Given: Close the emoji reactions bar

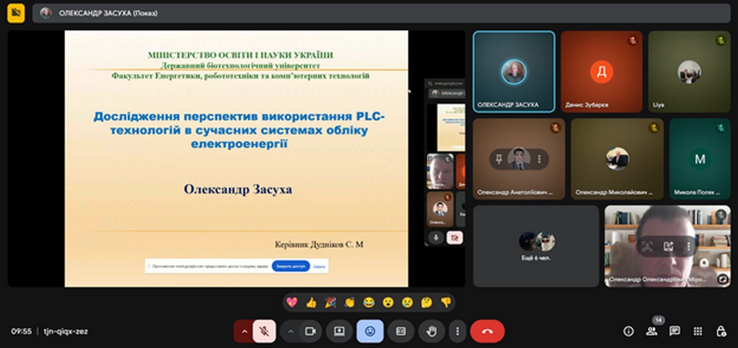Looking at the screenshot, I should coord(370,331).
